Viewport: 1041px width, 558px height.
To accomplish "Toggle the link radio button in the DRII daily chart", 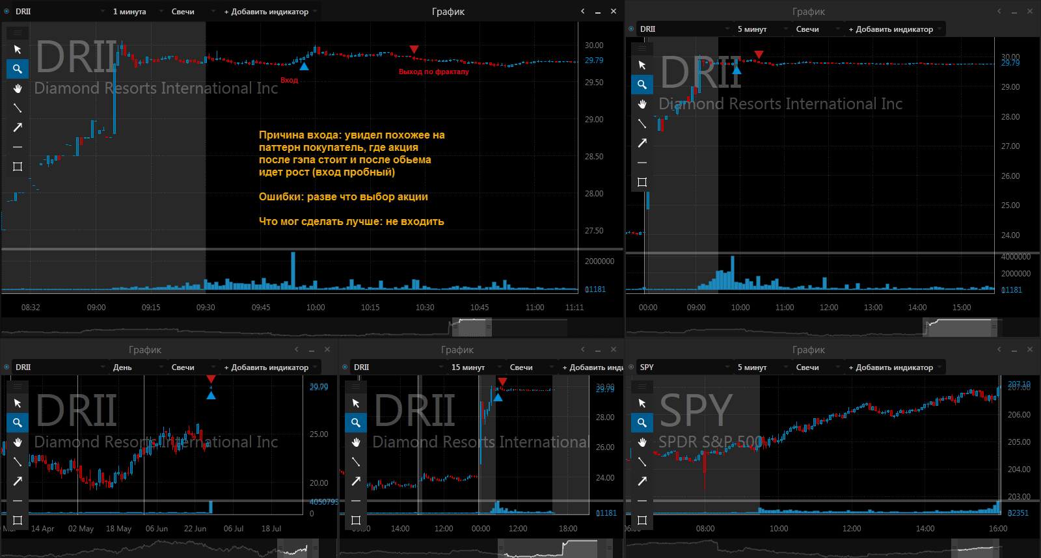I will (7, 367).
